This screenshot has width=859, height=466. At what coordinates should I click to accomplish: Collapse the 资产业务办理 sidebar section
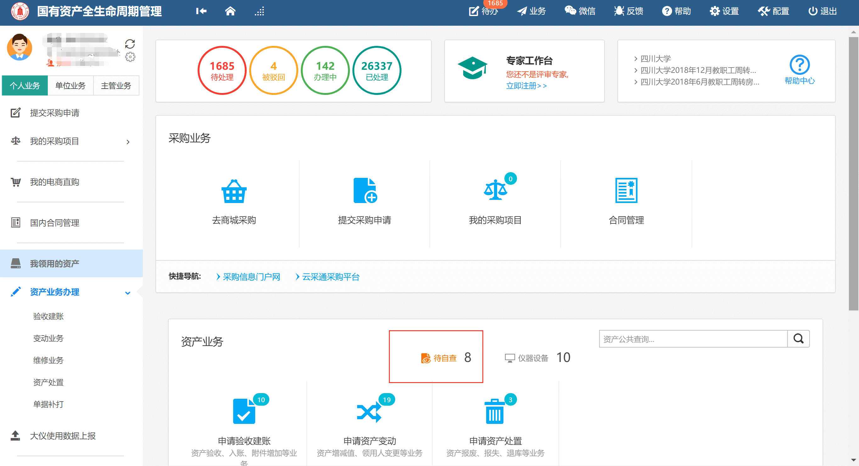click(127, 293)
